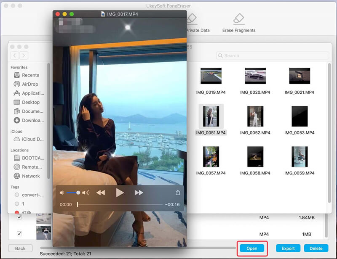Image resolution: width=337 pixels, height=259 pixels.
Task: Click the share icon in video player
Action: [178, 193]
